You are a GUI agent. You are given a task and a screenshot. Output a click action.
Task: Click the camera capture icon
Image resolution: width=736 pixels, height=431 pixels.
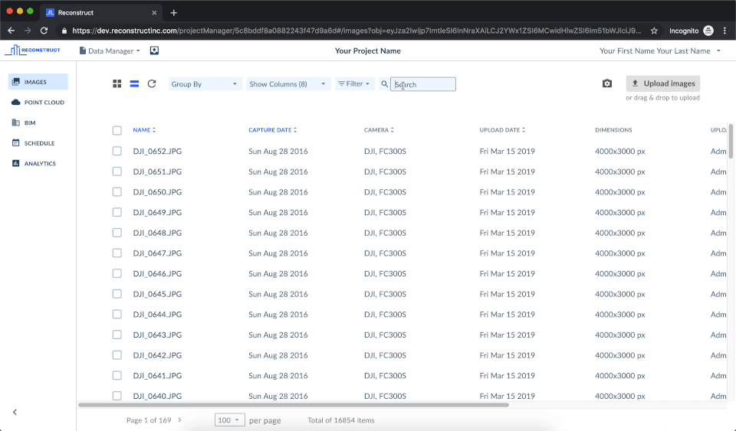pos(607,84)
